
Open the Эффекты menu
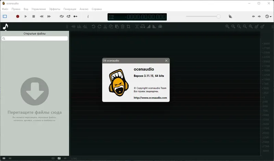pos(54,9)
